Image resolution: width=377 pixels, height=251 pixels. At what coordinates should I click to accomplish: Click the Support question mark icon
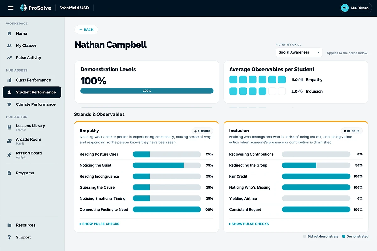coord(9,238)
